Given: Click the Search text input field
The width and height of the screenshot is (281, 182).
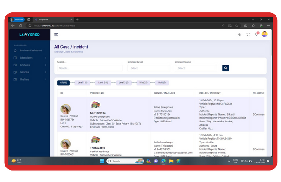Looking at the screenshot, I should pos(90,68).
